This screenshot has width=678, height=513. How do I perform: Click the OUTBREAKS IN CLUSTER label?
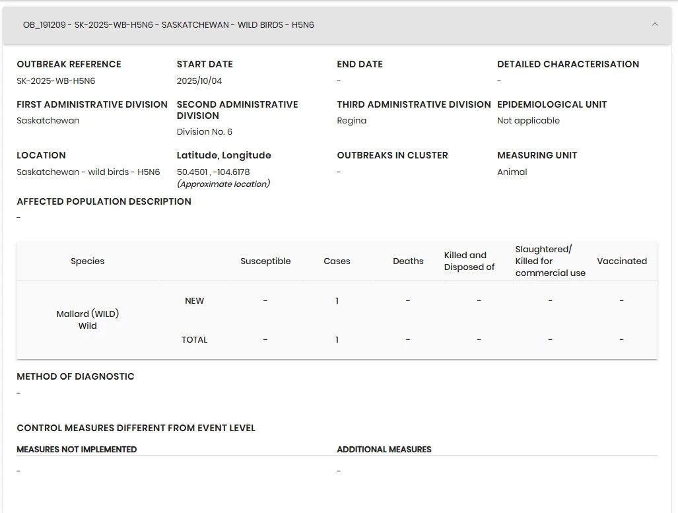tap(392, 155)
